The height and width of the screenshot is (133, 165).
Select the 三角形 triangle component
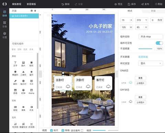pos(23,73)
